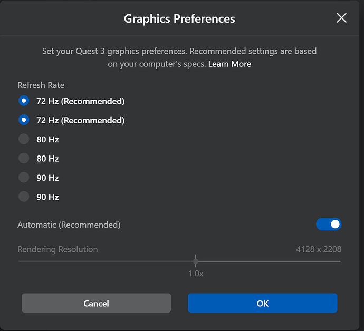Confirm settings with the OK button
Image resolution: width=364 pixels, height=331 pixels.
coord(262,303)
